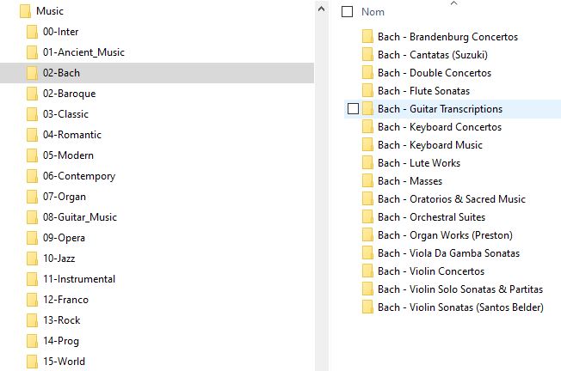Select 15-World folder in the tree
This screenshot has width=561, height=371.
click(x=64, y=362)
